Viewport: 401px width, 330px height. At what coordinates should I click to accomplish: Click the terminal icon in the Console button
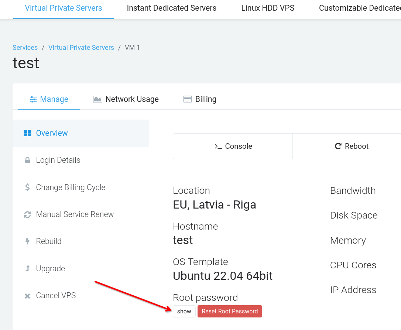(x=219, y=146)
